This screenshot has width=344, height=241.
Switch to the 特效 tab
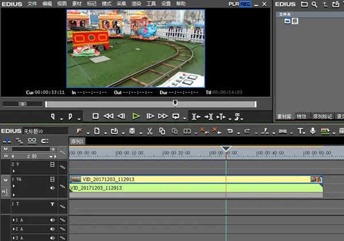pos(301,115)
